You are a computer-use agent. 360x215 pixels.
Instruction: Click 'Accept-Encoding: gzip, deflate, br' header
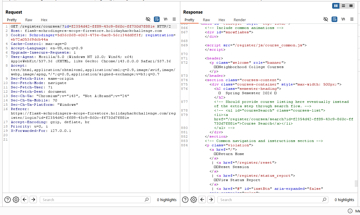point(50,122)
